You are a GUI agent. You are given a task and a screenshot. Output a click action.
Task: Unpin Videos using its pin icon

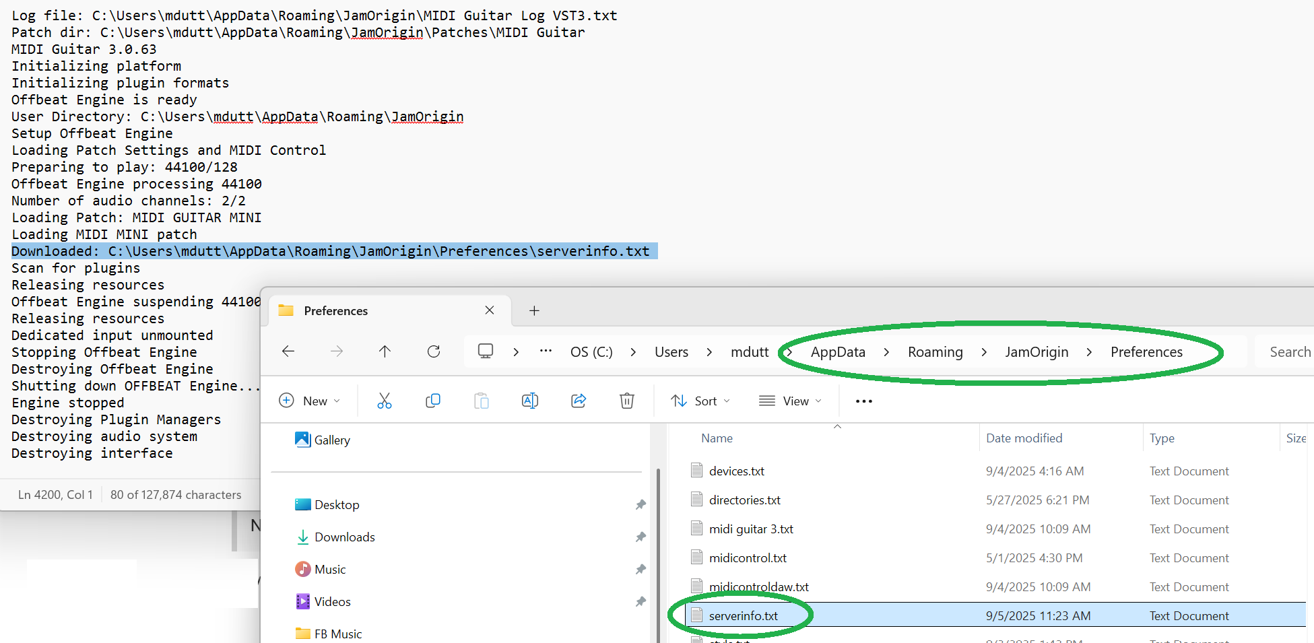[640, 601]
